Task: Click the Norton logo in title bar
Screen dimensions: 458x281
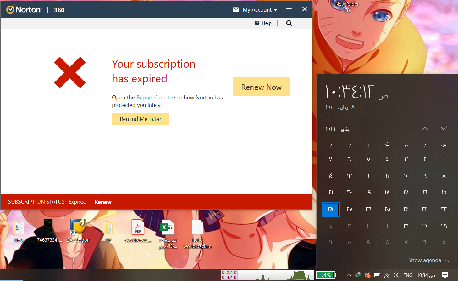Action: click(24, 10)
